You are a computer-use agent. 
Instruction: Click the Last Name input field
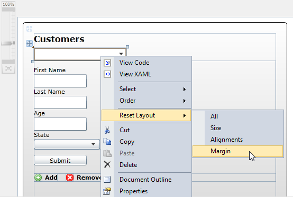pos(60,103)
